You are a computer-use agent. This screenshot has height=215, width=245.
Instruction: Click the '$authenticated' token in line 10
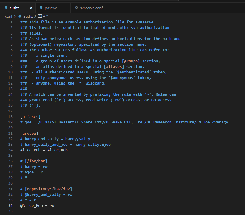[x=133, y=72]
